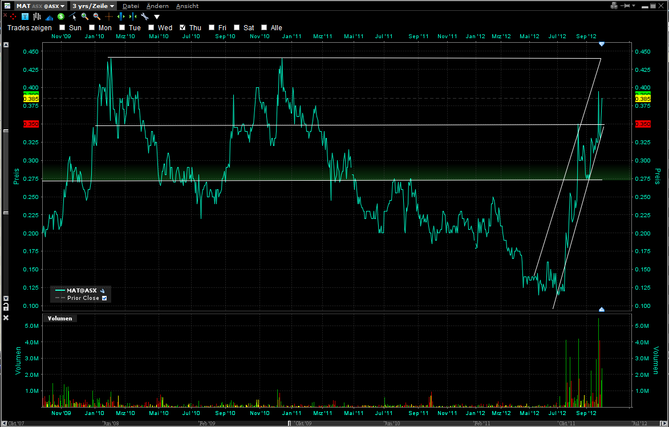Enable the Alle trades checkbox
This screenshot has height=427, width=669.
tap(264, 27)
